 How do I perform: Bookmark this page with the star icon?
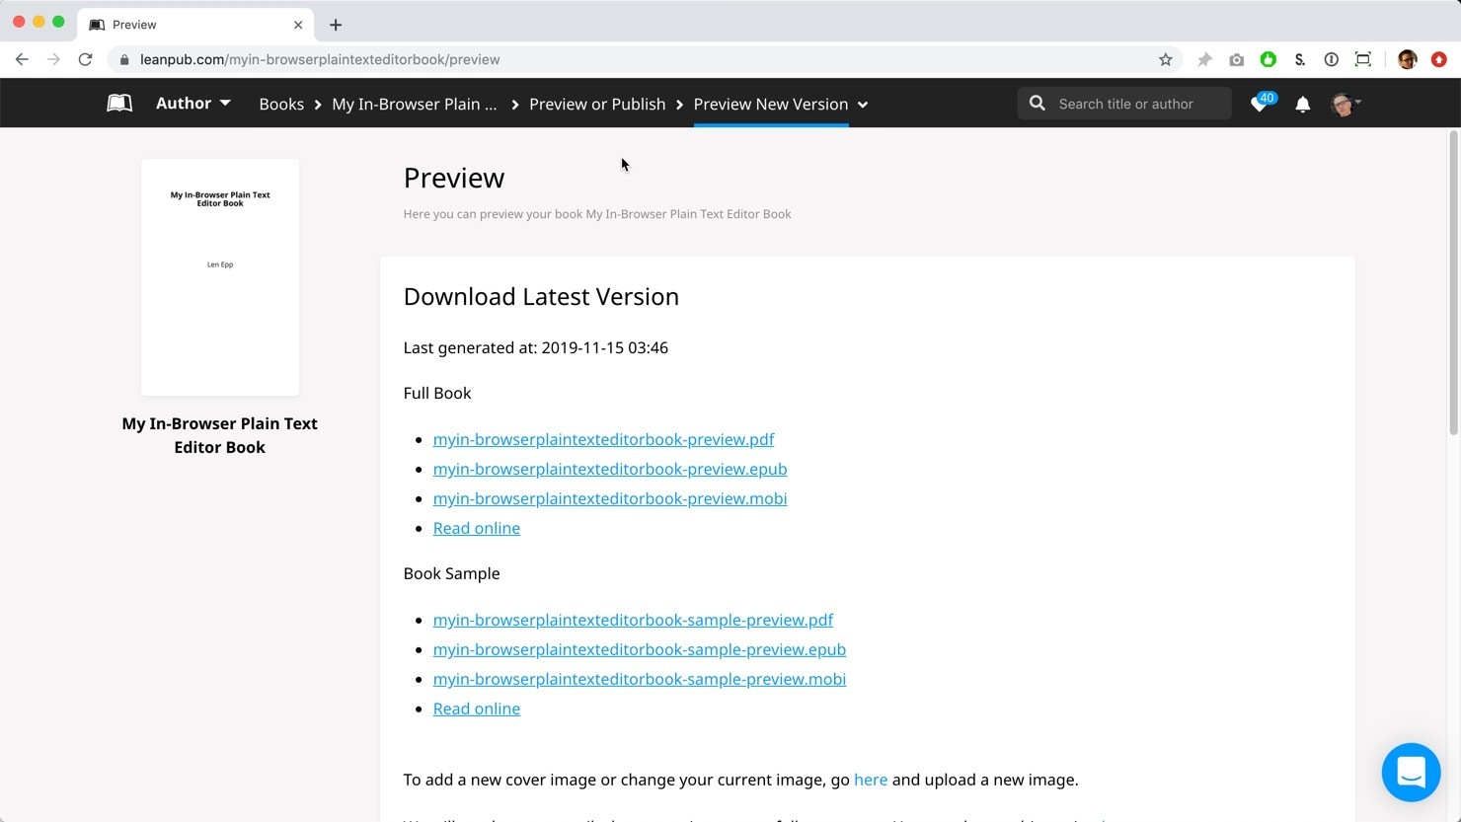[x=1165, y=59]
